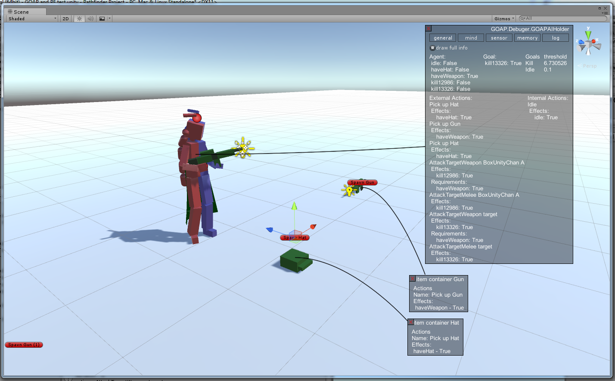Click the 'AttackTargetWeapon BoxUnityChan A' action

coord(477,163)
